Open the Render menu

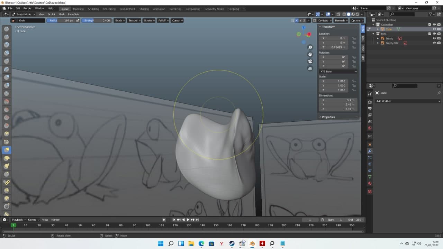28,8
